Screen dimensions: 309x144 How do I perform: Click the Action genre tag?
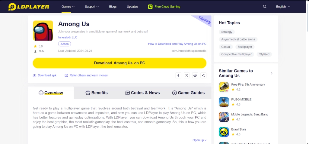tap(65, 44)
